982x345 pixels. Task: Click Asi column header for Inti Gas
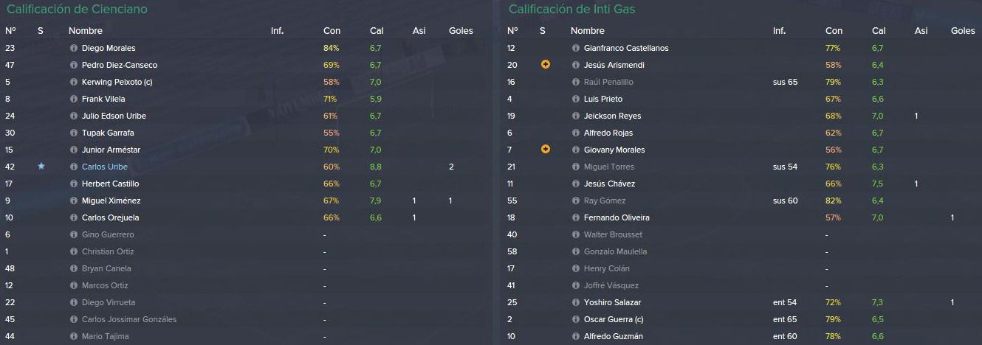click(921, 31)
